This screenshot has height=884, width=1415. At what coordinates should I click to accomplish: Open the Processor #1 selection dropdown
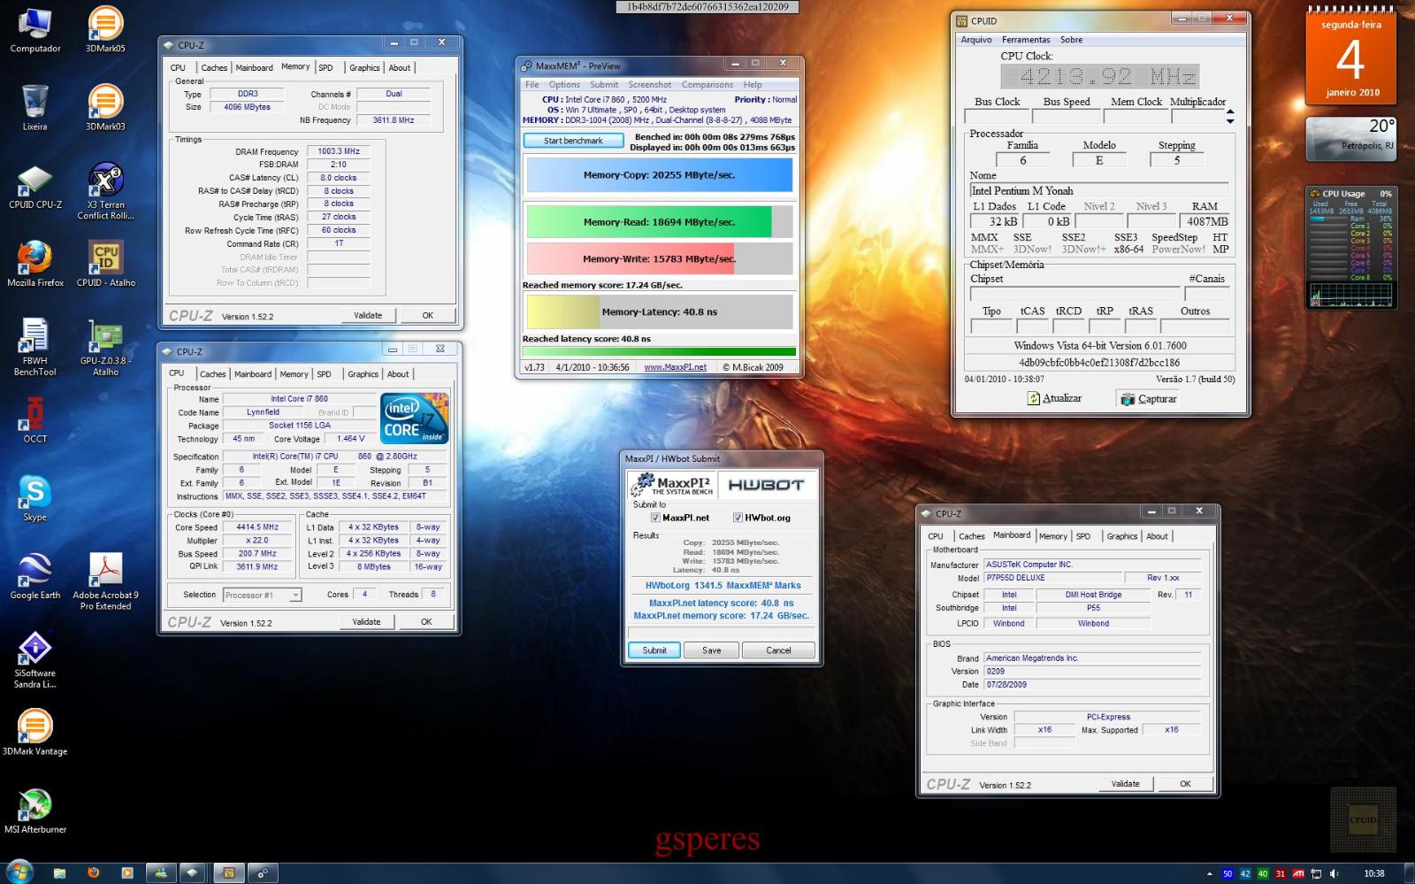[x=263, y=595]
